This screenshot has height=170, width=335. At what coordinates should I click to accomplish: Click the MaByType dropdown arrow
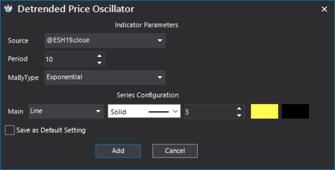[x=160, y=77]
